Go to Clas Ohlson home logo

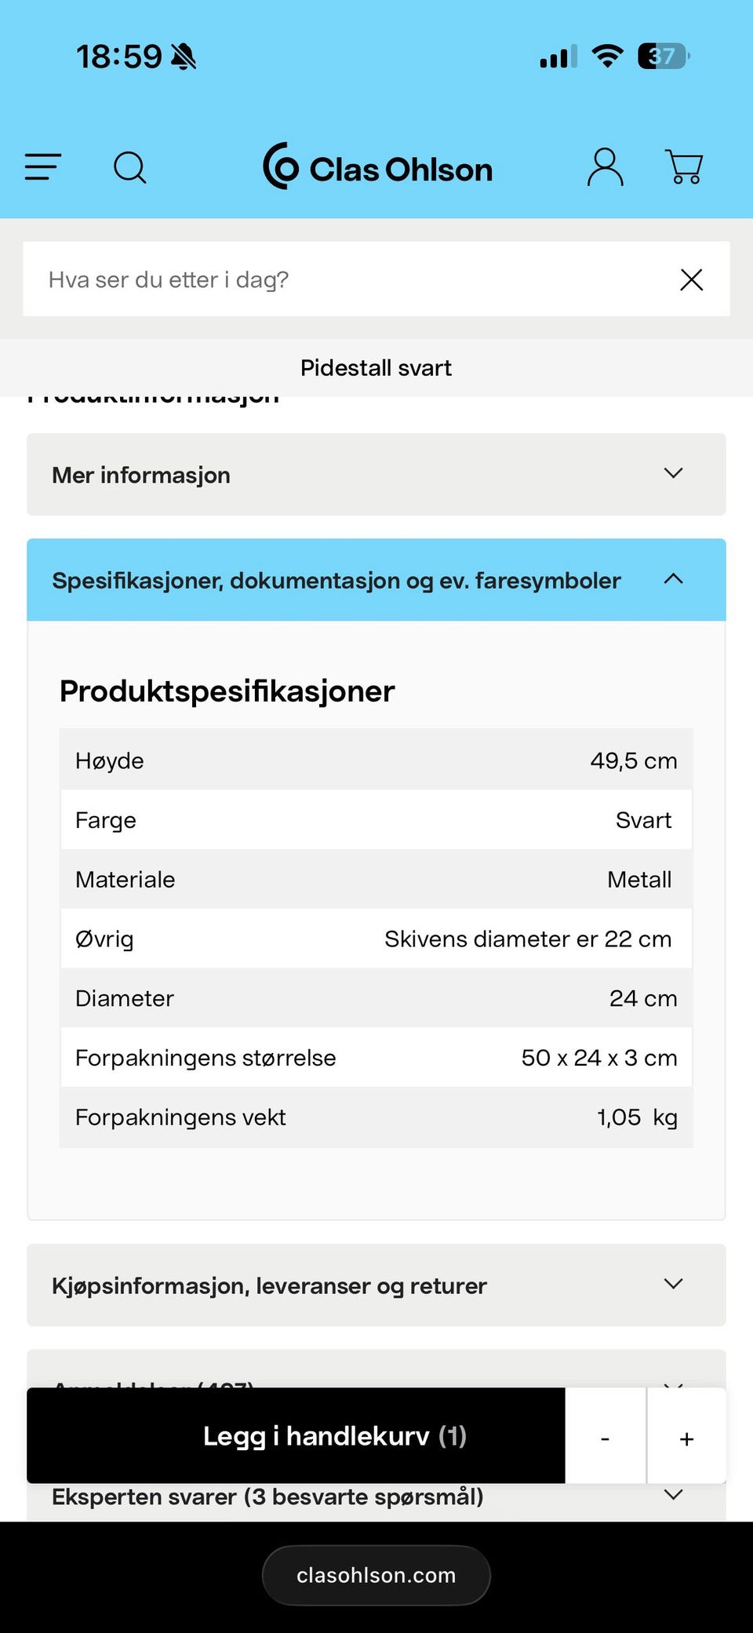377,167
